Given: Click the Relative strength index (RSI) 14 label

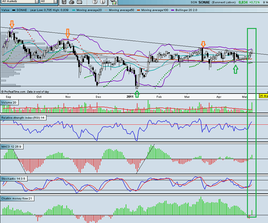Looking at the screenshot, I should click(23, 118).
